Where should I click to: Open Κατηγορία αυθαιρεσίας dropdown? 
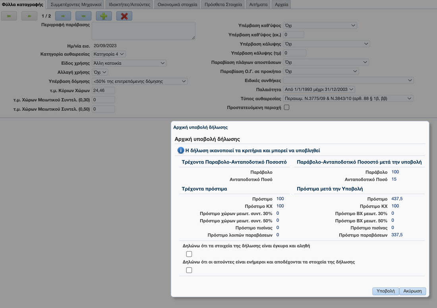click(x=109, y=54)
